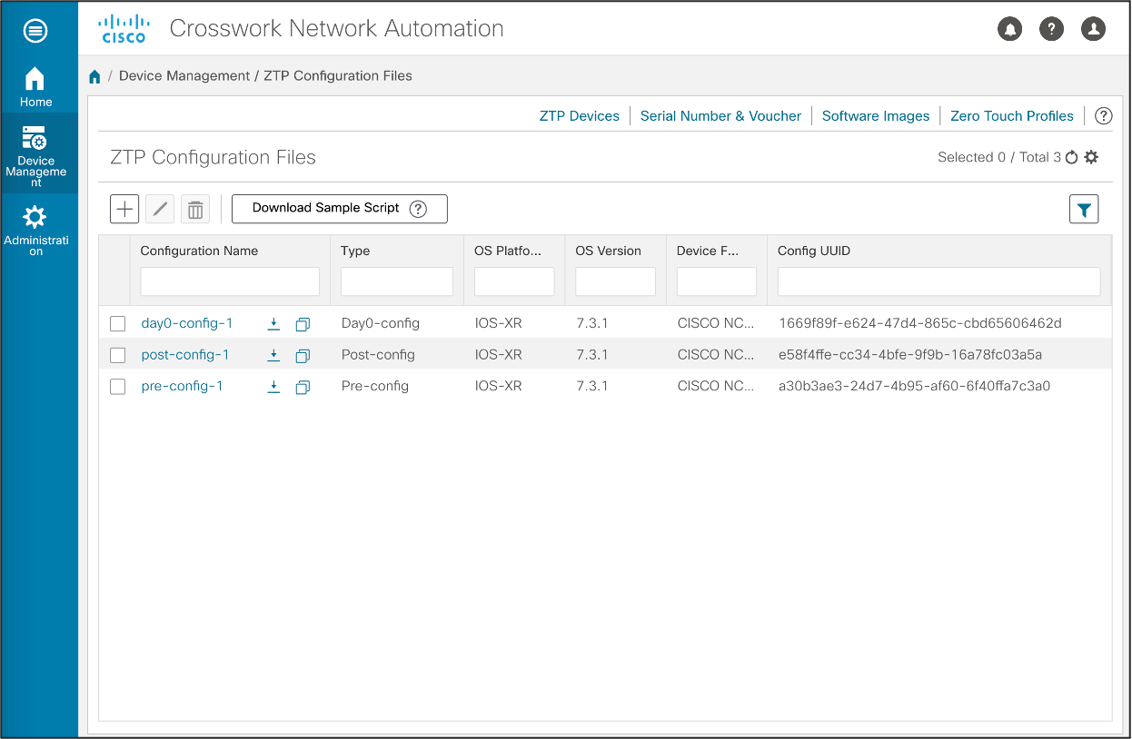Click the Configuration Name filter field
The image size is (1132, 739).
(230, 281)
